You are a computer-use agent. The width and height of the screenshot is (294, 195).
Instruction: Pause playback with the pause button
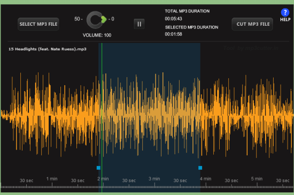point(139,24)
